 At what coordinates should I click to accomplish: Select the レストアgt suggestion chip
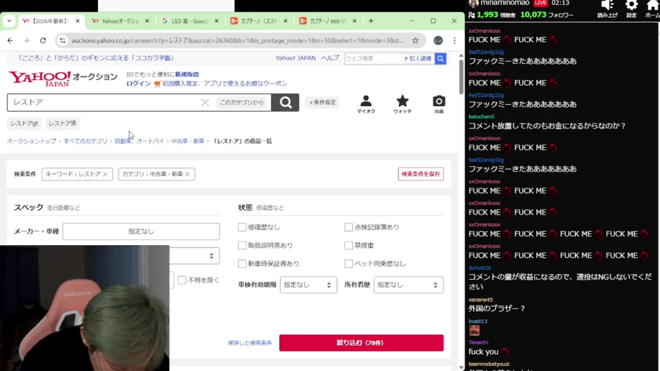tap(24, 124)
